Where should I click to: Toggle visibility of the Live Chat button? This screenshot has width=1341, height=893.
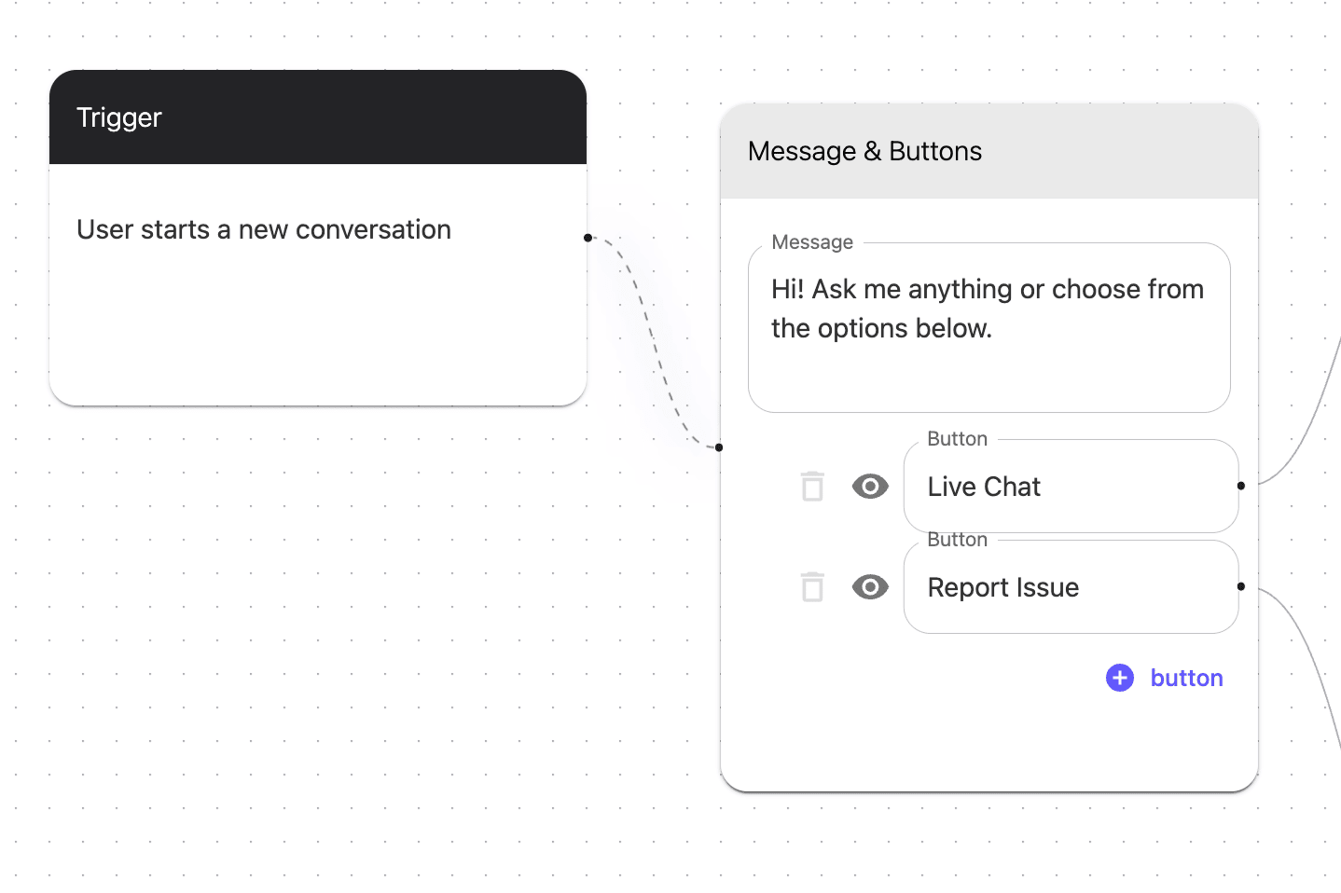pos(870,486)
